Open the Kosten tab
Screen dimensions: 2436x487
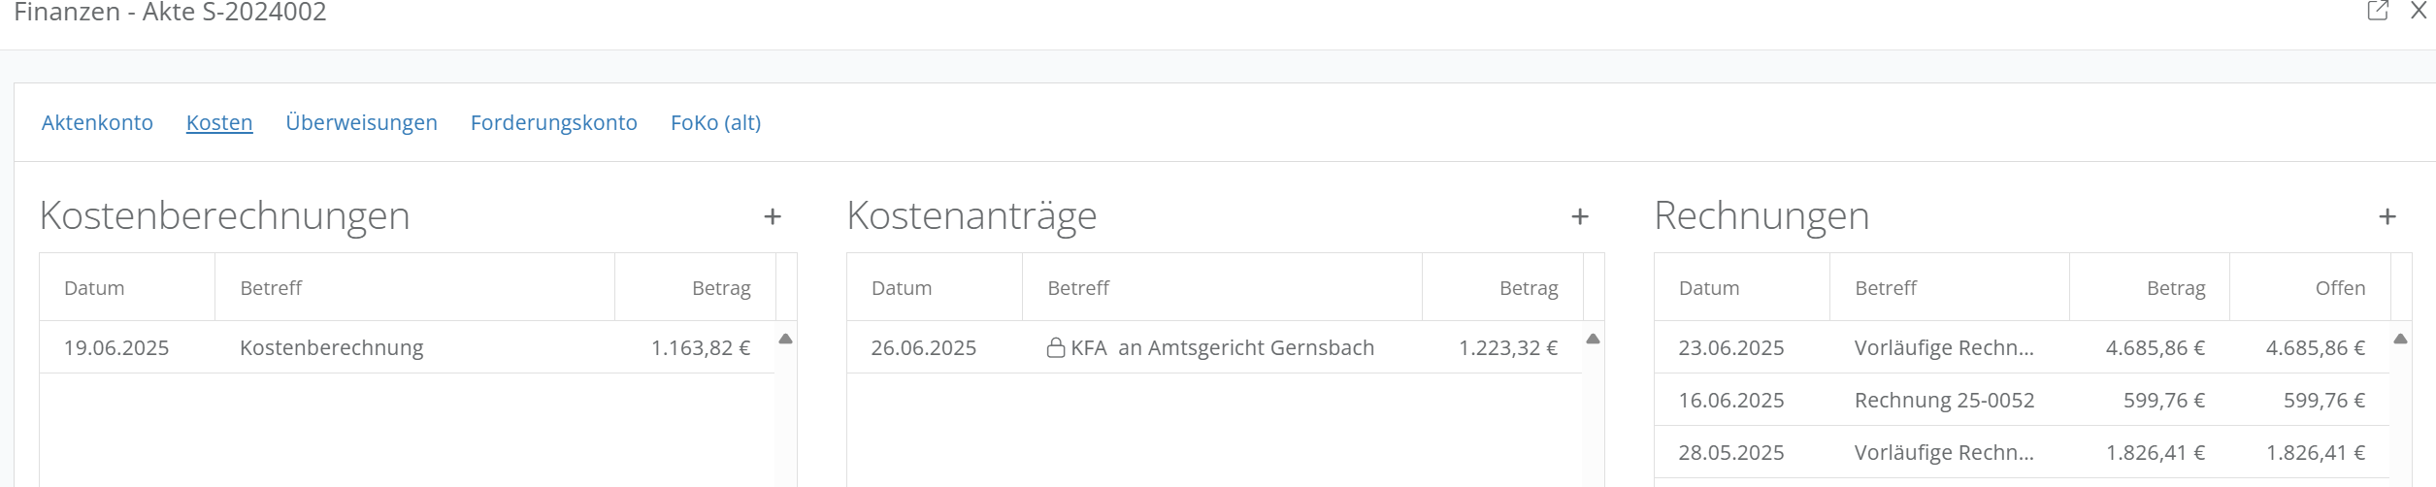(x=219, y=123)
